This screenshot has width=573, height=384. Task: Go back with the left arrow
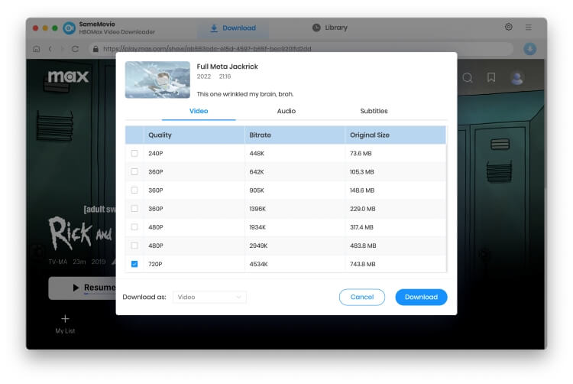50,49
